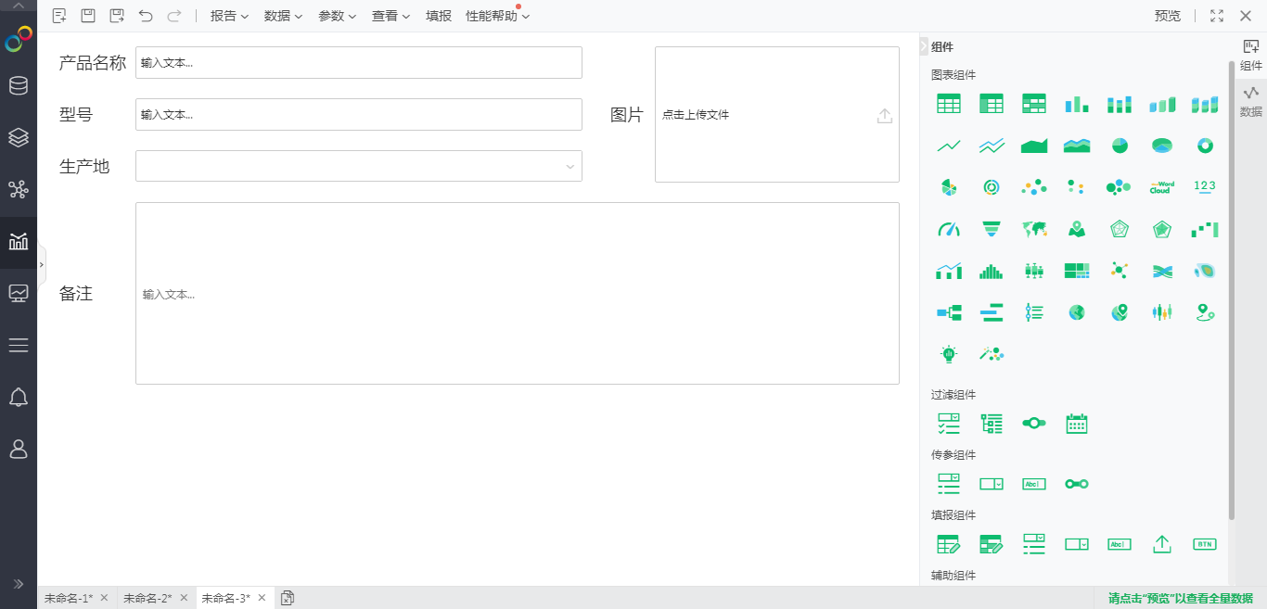Undo the last action
1267x609 pixels.
click(146, 16)
